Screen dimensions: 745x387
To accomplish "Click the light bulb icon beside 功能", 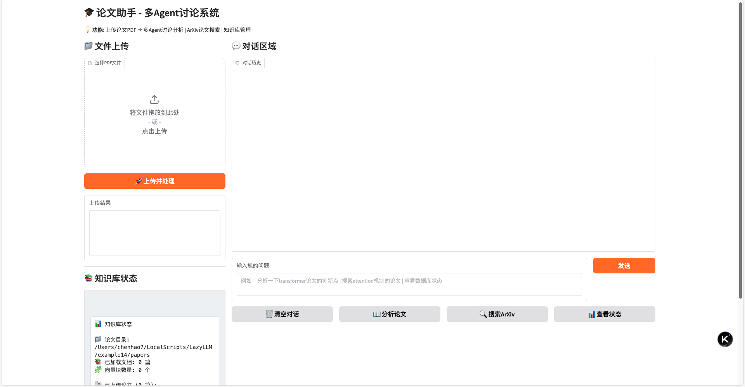I will tap(88, 29).
